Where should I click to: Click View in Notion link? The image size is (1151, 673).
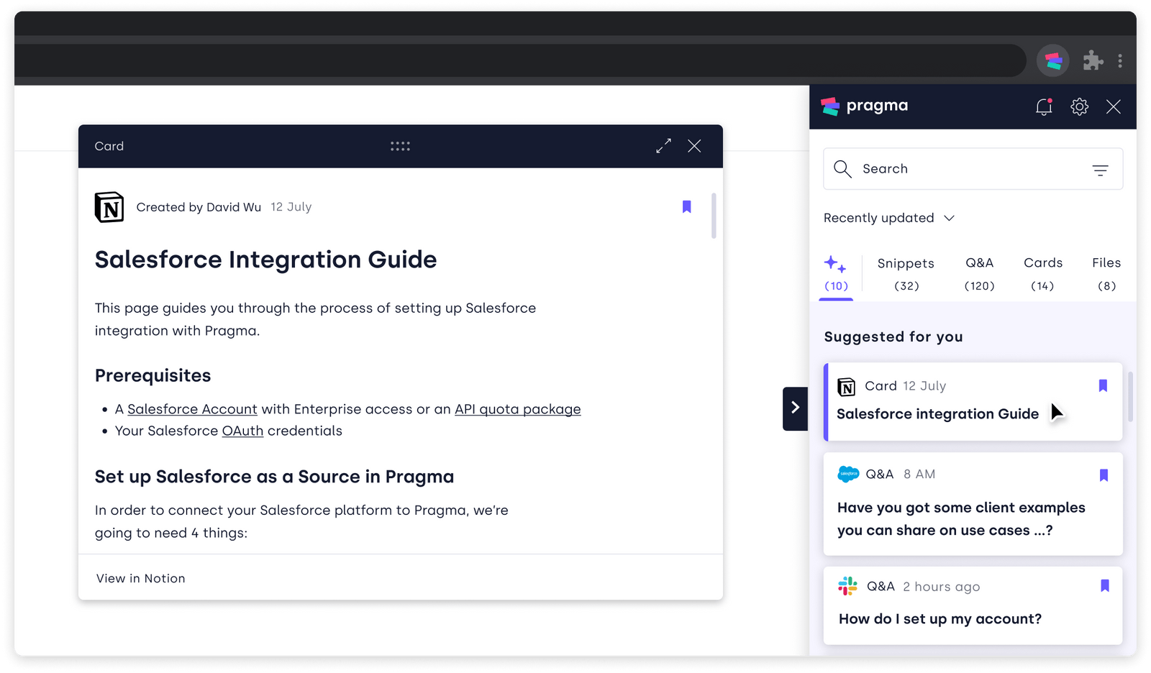(x=140, y=578)
